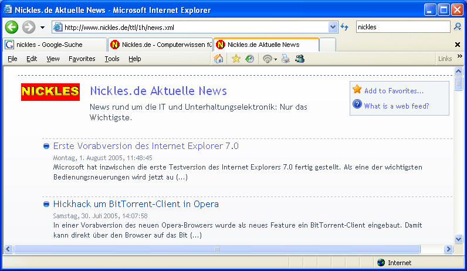Open 'Hickhack um BitTorrent-Client in Opera' article
The image size is (467, 271).
pos(136,204)
